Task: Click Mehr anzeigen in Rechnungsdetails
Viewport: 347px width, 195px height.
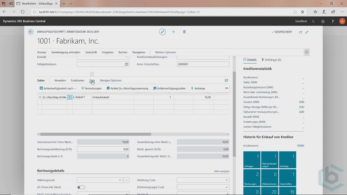Action: pos(222,171)
